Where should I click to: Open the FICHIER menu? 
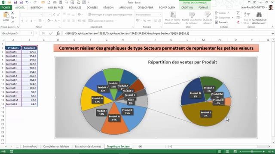click(6, 8)
